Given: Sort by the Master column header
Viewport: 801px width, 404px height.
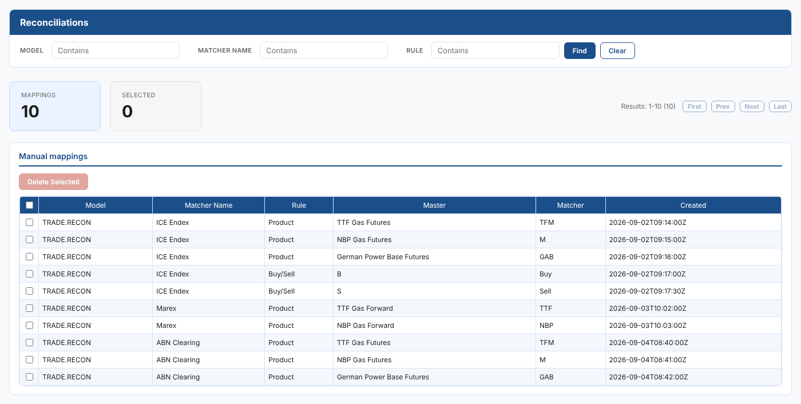Looking at the screenshot, I should point(434,205).
